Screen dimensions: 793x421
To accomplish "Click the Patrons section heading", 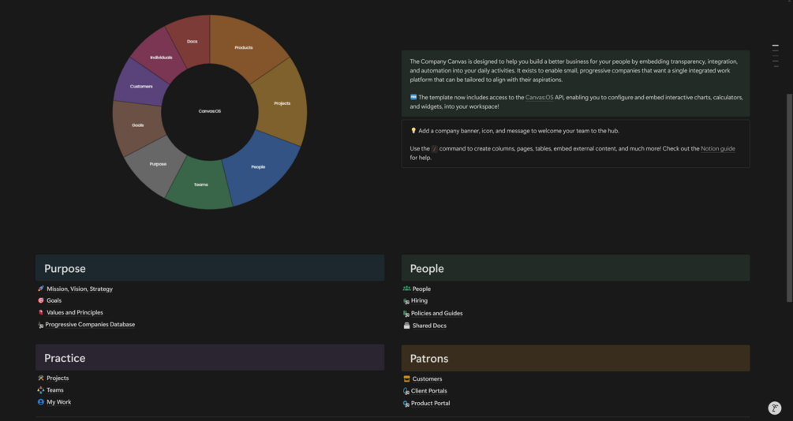I will coord(429,359).
